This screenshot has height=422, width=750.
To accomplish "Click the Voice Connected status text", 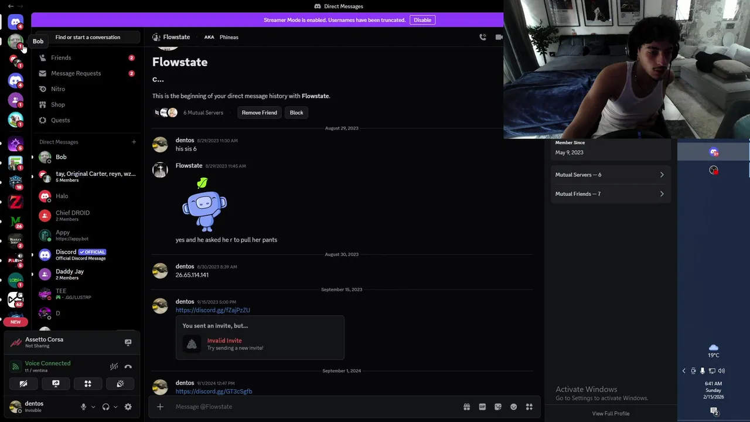I will click(47, 363).
